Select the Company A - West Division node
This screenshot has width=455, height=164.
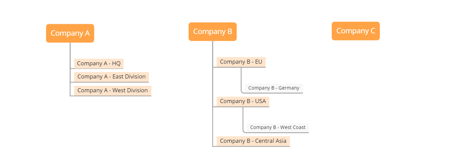click(112, 90)
